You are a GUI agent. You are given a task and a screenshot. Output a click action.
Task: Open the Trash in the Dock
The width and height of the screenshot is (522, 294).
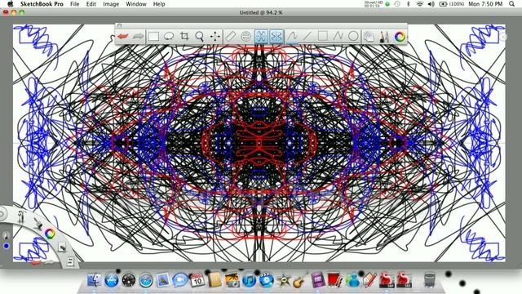pyautogui.click(x=430, y=279)
